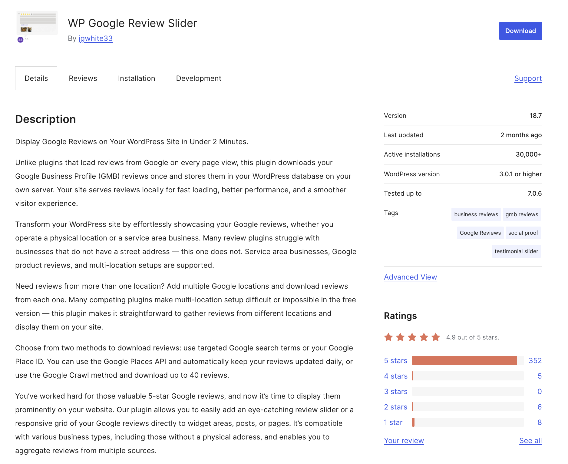Viewport: 568px width, 464px height.
Task: Click the Tested up to value 7.0.6
Action: pyautogui.click(x=534, y=194)
